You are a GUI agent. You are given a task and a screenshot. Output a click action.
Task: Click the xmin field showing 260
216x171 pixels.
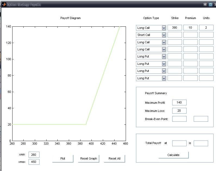tap(34, 155)
